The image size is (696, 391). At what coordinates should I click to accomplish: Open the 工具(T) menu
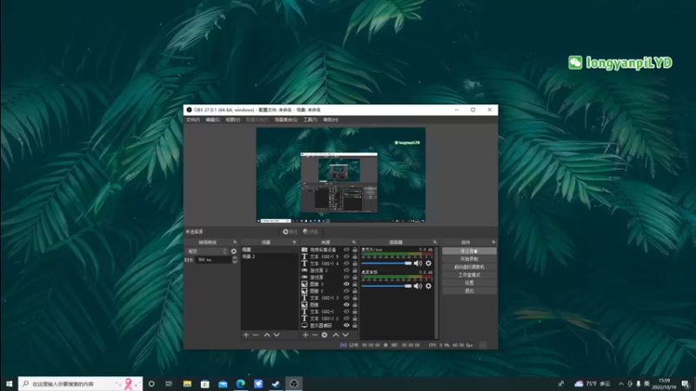coord(311,120)
